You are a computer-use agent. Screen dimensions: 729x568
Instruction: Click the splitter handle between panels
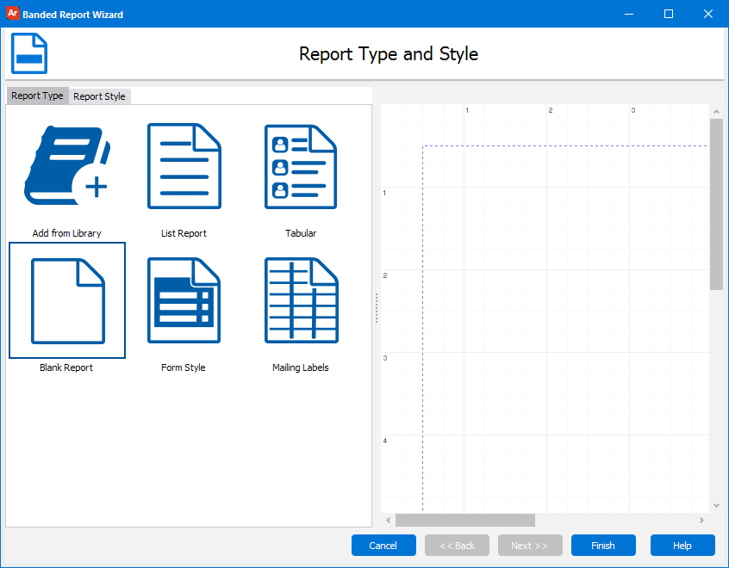pyautogui.click(x=377, y=308)
